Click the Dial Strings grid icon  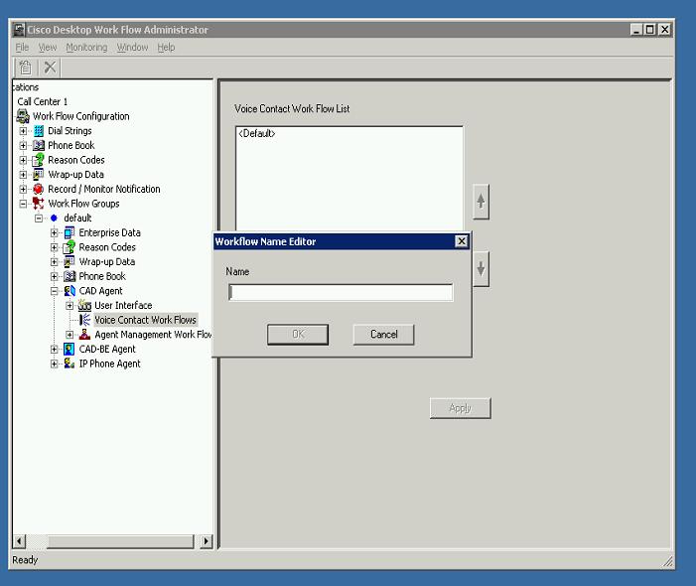coord(39,131)
